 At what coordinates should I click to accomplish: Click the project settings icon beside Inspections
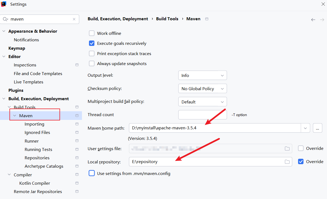77,65
